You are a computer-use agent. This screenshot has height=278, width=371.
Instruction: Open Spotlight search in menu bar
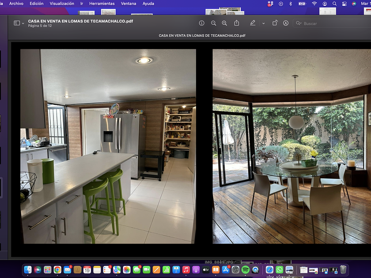click(334, 4)
